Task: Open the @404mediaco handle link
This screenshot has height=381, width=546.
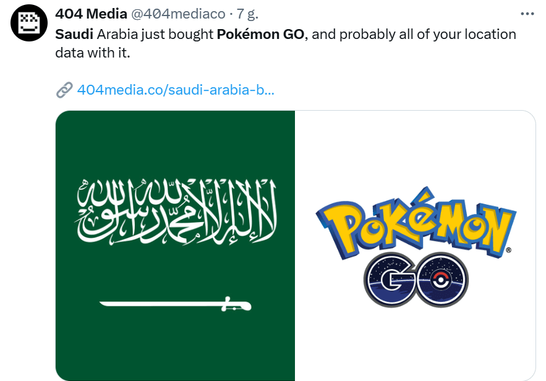Action: click(x=179, y=14)
